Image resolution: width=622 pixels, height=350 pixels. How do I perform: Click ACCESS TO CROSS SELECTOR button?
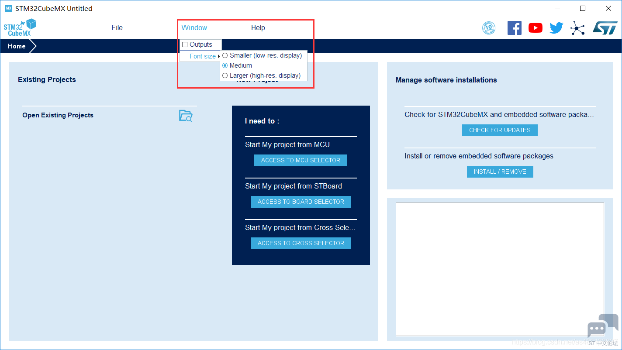[301, 243]
